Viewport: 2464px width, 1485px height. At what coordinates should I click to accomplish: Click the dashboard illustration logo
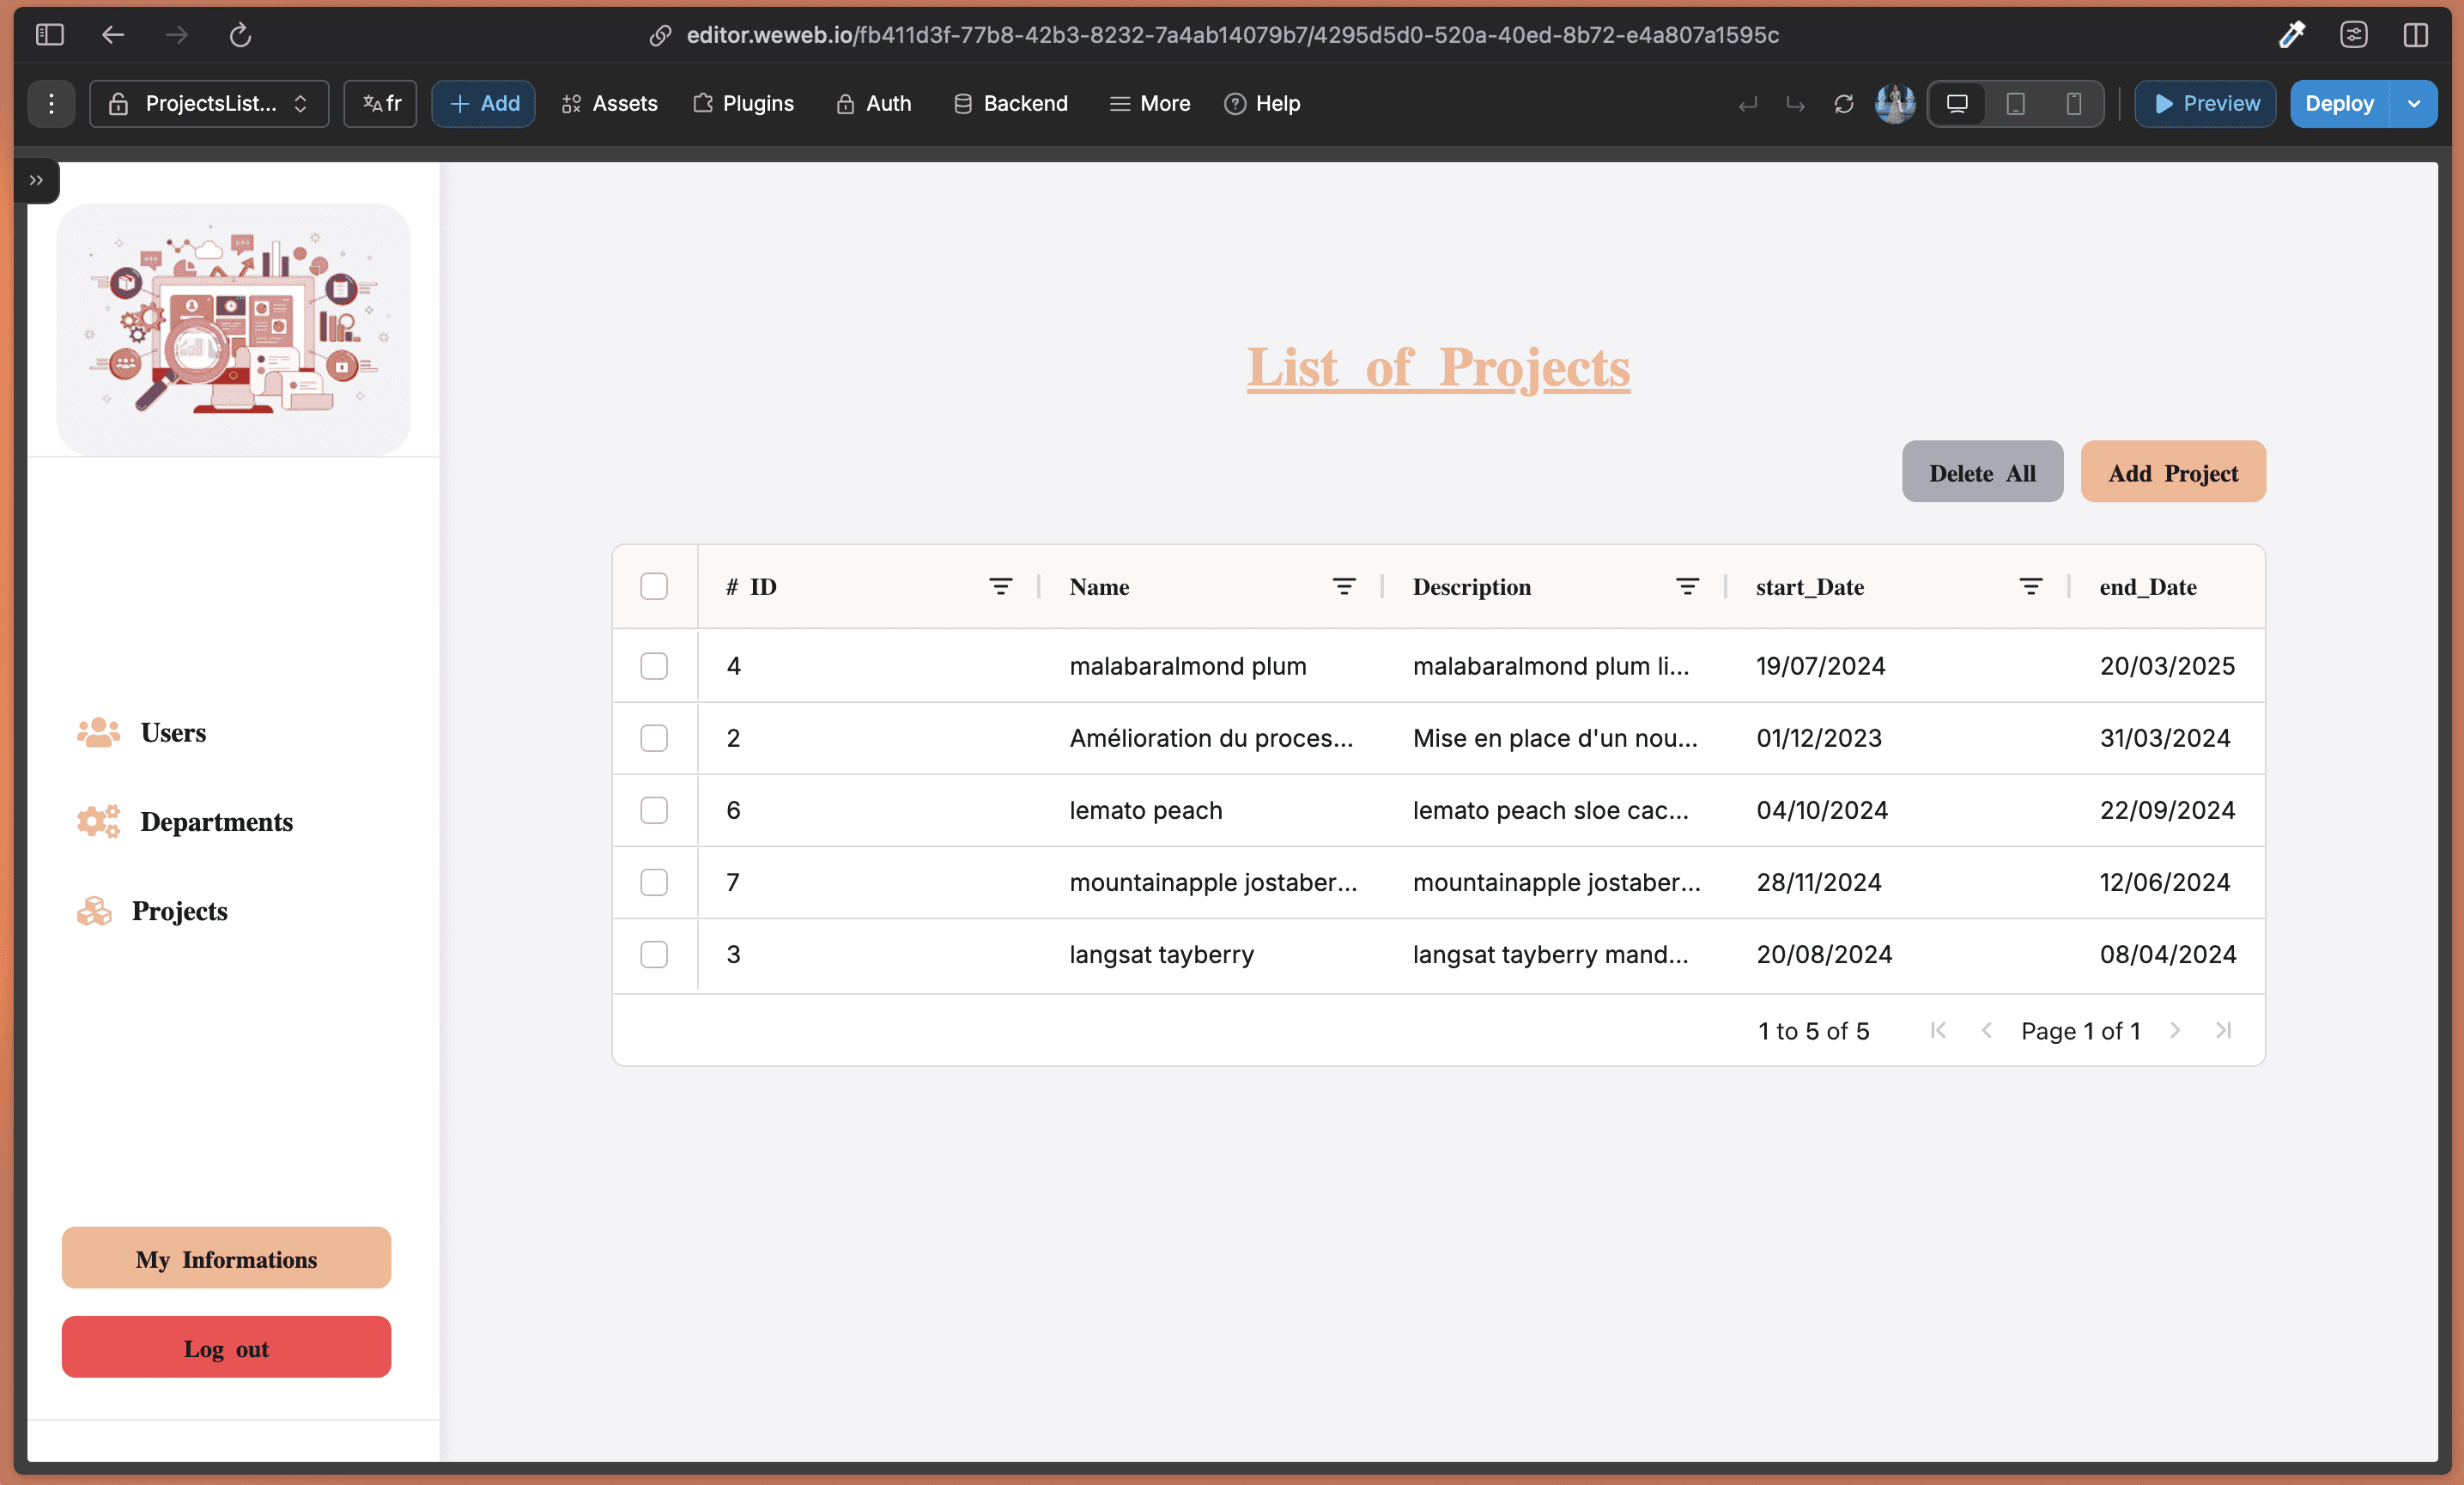pos(233,328)
